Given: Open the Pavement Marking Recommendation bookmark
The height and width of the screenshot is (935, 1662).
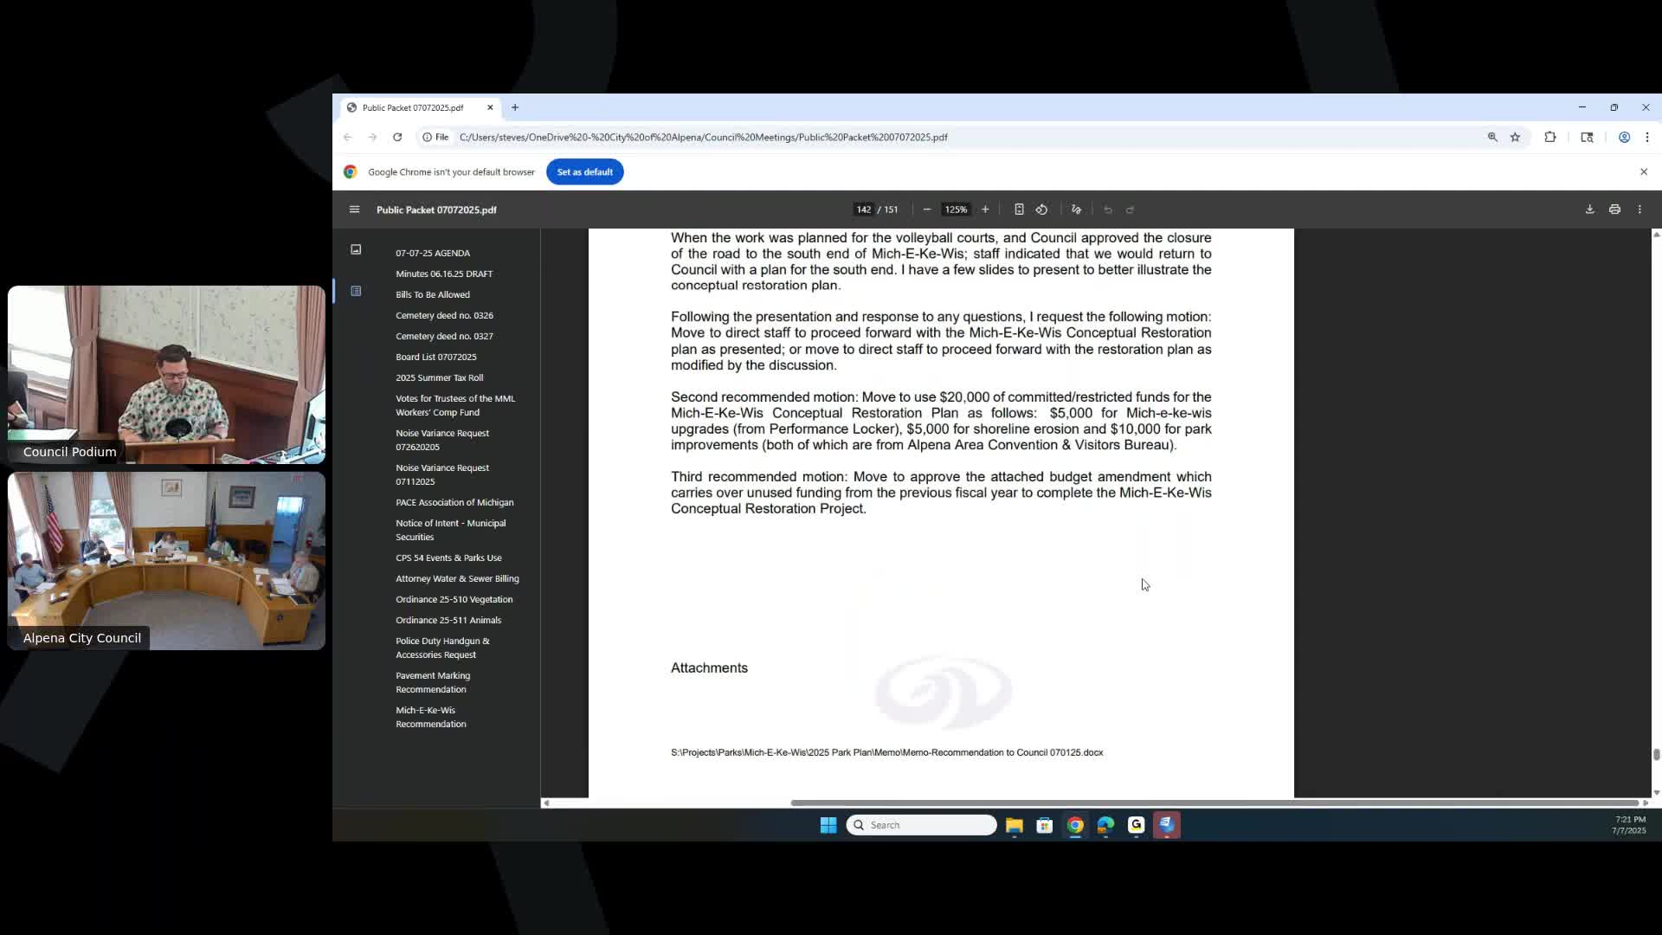Looking at the screenshot, I should 432,682.
